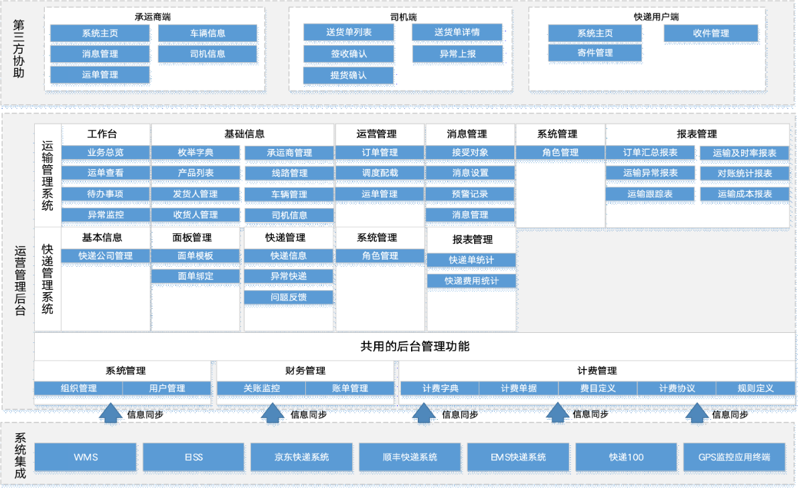Select the 计费管理 section heading
Viewport: 798px width, 488px height.
597,370
